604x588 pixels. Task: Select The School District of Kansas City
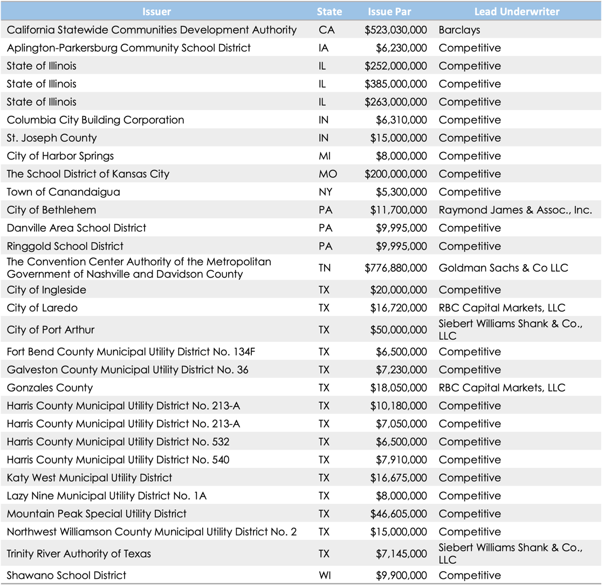[x=88, y=174]
